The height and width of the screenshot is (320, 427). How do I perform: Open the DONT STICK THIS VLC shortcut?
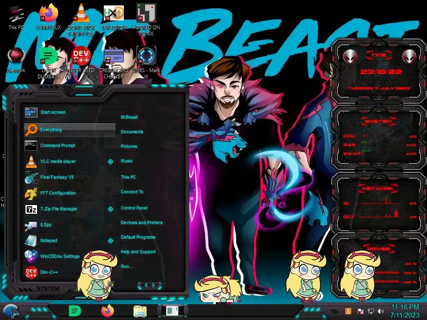pyautogui.click(x=81, y=19)
